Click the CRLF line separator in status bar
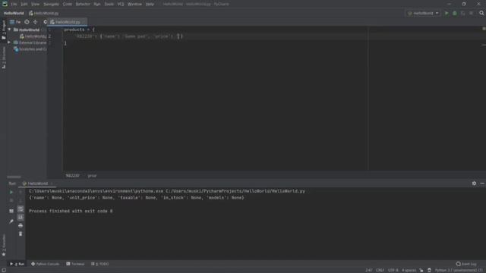The width and height of the screenshot is (486, 273). [380, 270]
